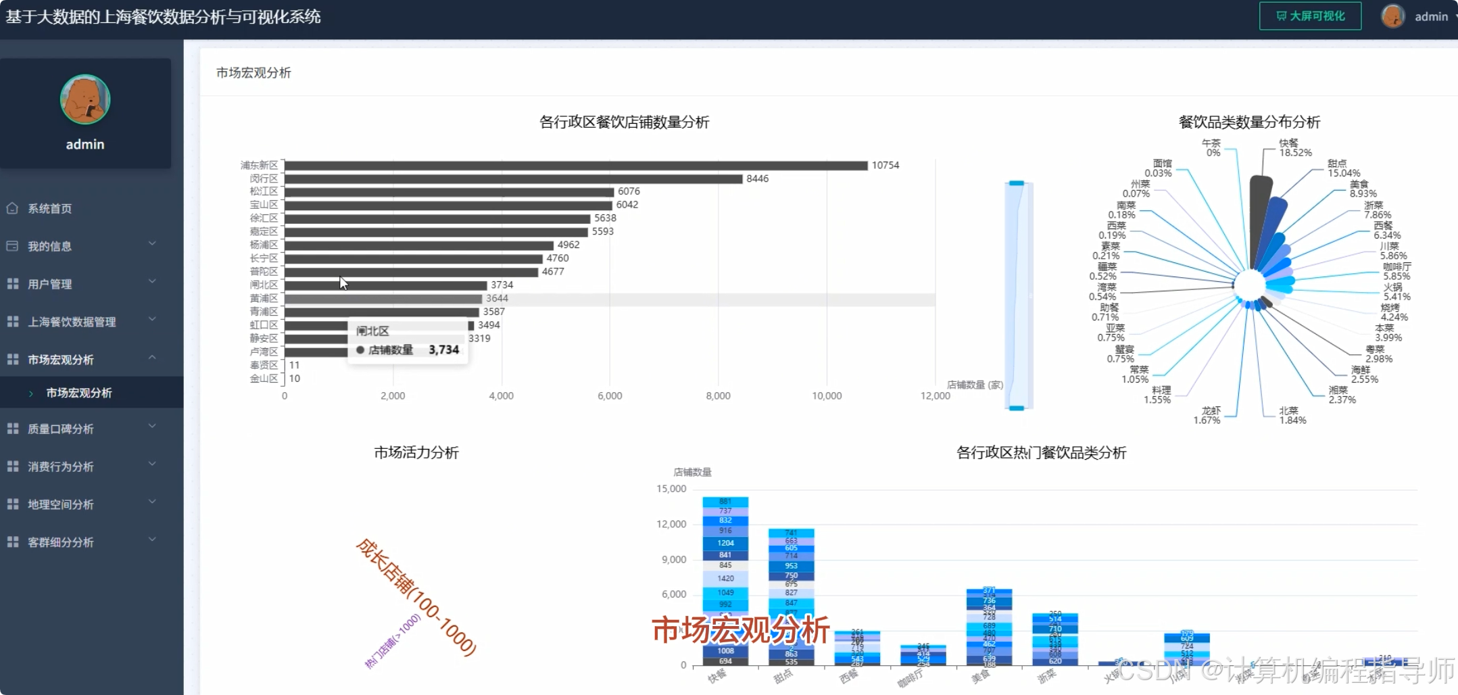Click the 浦东新区 bar in district chart
Viewport: 1458px width, 695px height.
pyautogui.click(x=575, y=166)
